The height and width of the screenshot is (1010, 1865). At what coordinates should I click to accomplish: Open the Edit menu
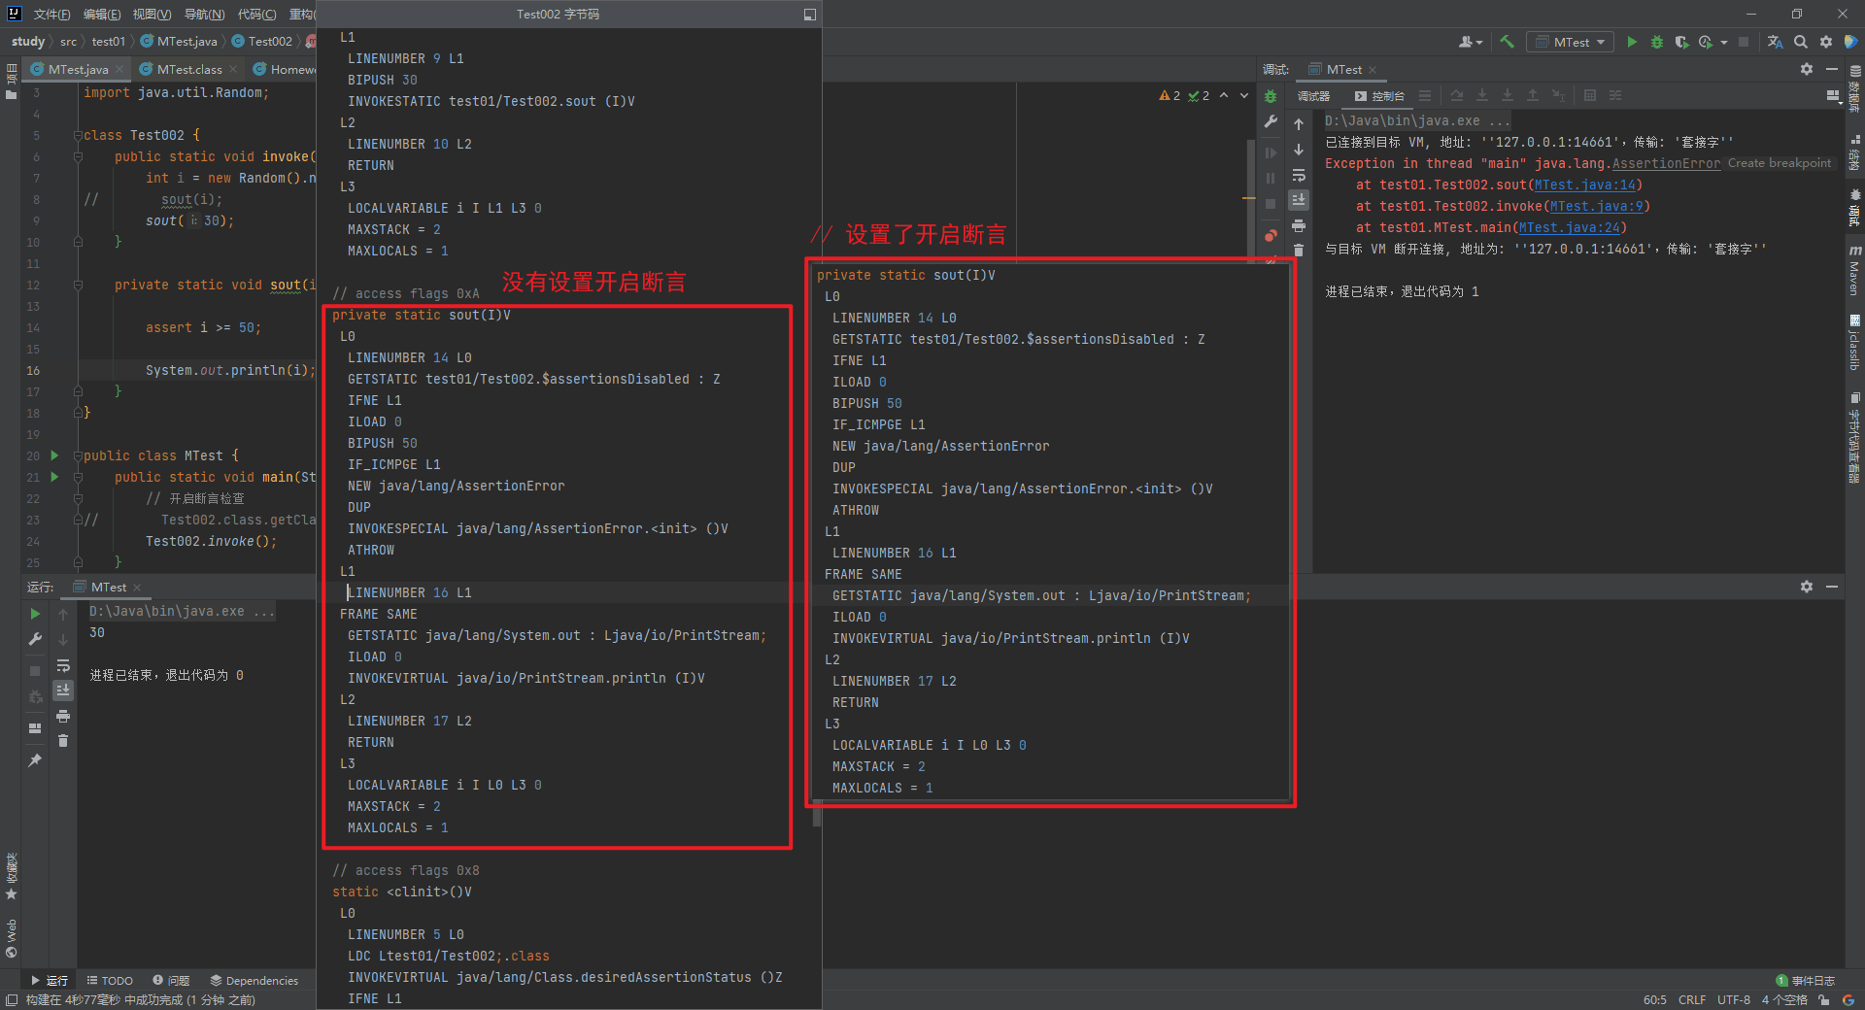click(102, 15)
